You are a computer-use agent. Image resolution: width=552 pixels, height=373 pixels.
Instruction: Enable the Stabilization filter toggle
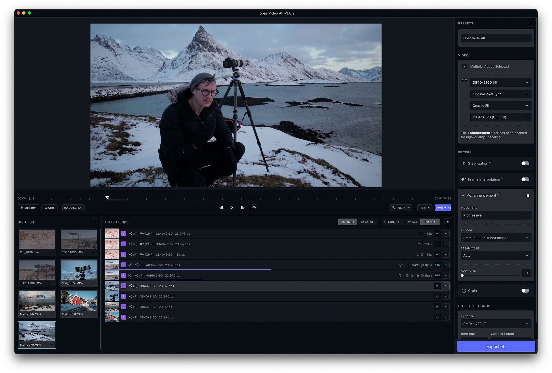click(x=525, y=163)
